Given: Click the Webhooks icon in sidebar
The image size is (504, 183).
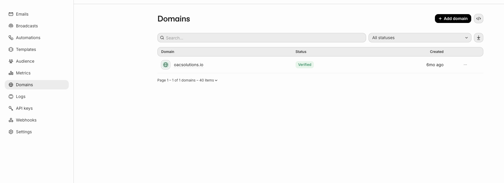Looking at the screenshot, I should coord(11,120).
